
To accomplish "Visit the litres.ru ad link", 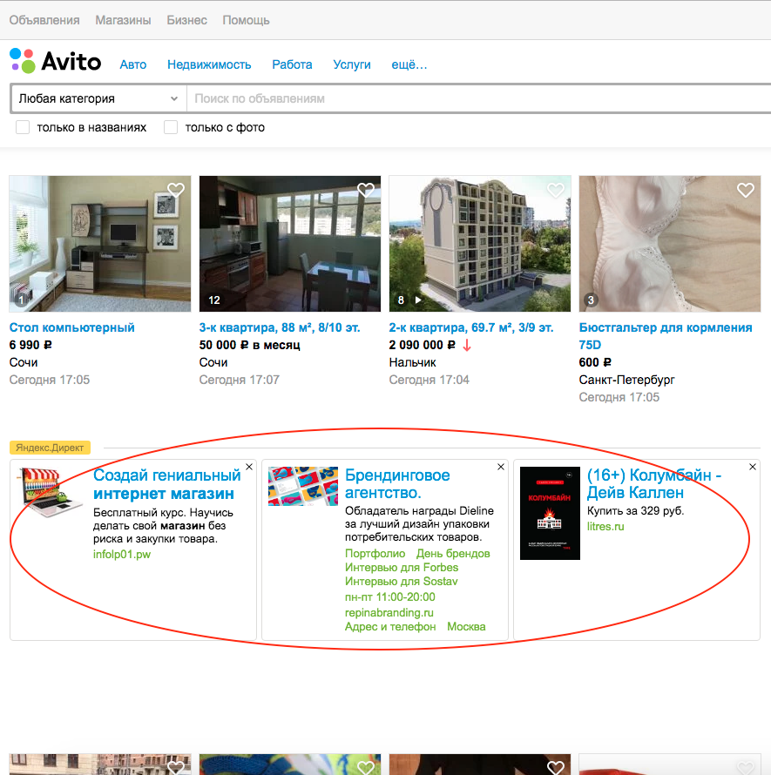I will point(605,527).
